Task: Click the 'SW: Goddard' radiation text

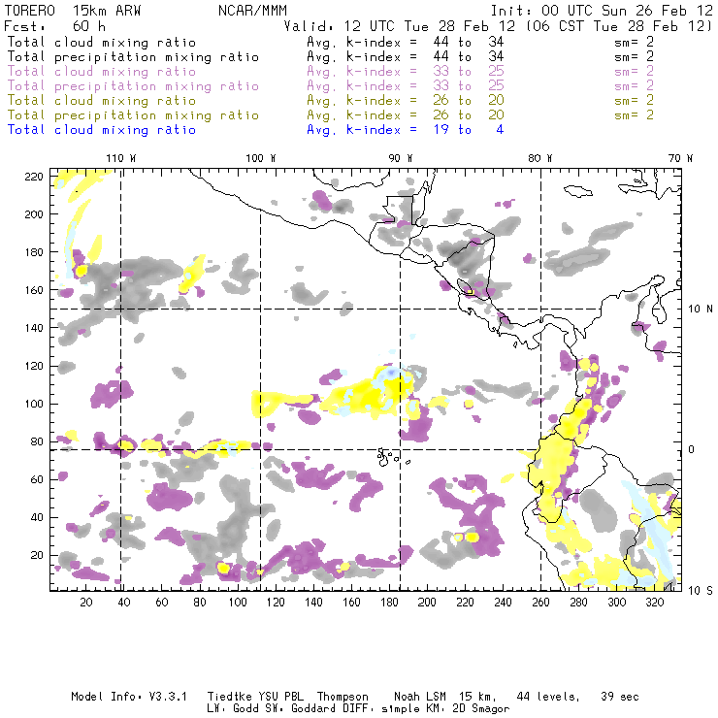Action: pos(302,709)
